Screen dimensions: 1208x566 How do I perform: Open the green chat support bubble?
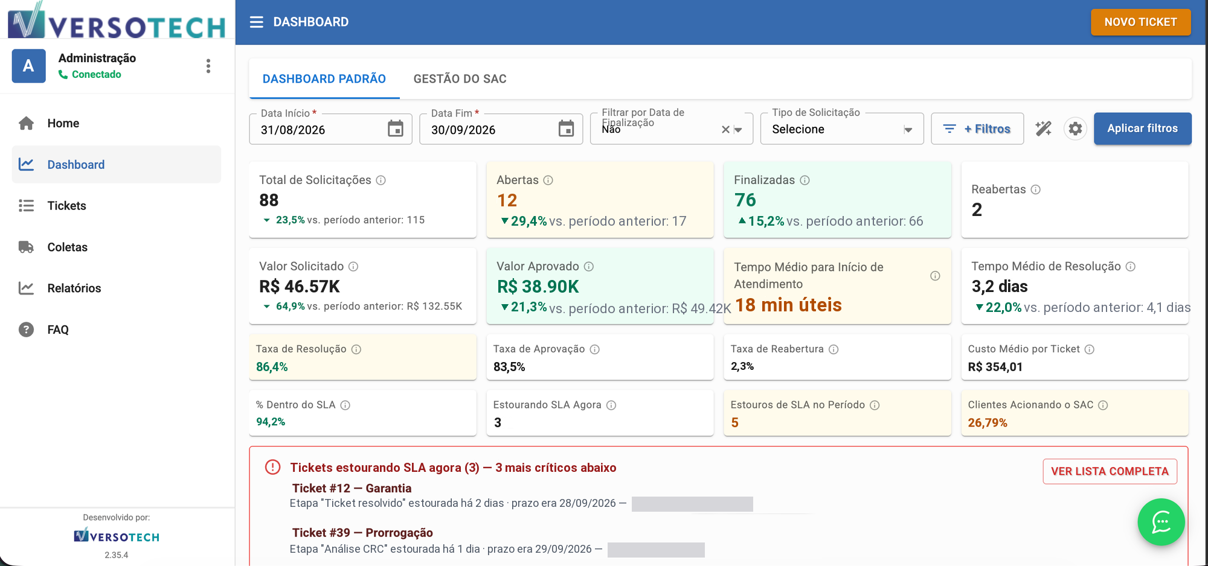coord(1161,522)
